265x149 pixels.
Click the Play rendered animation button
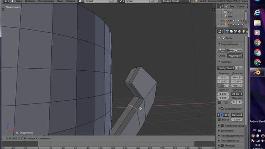pyautogui.click(x=238, y=50)
